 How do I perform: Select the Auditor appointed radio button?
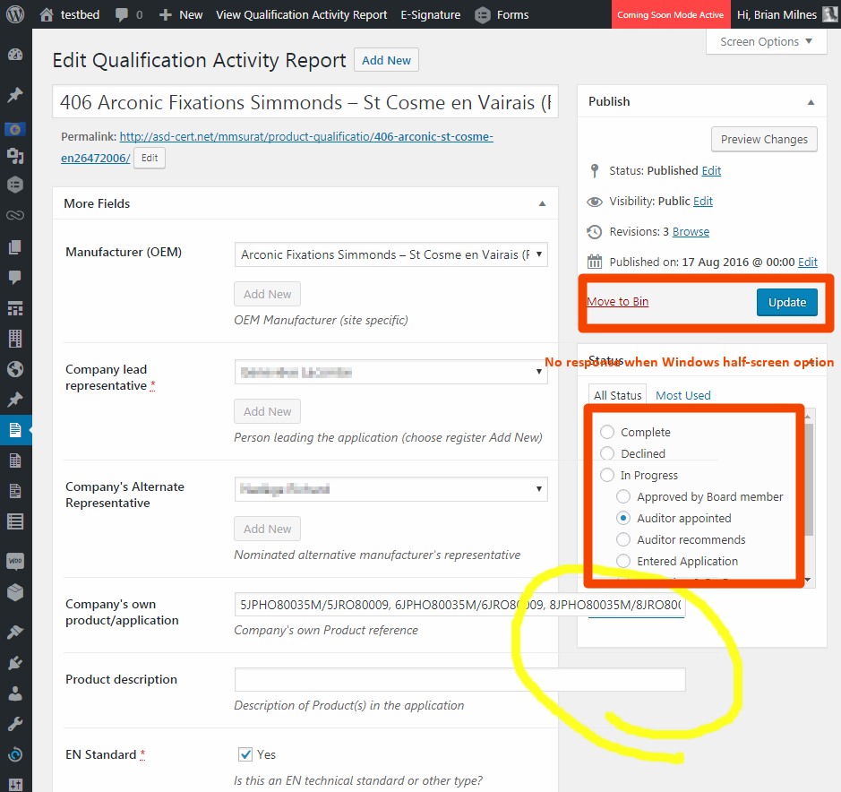(x=623, y=518)
